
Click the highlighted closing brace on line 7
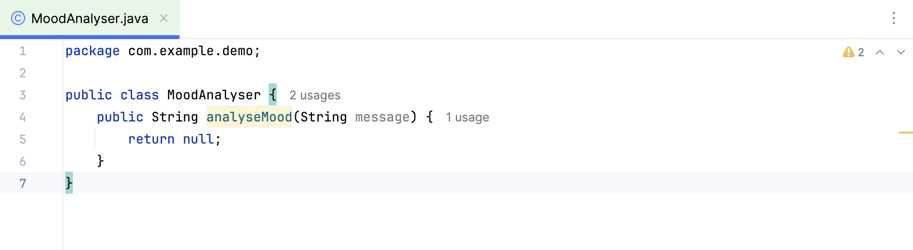tap(69, 183)
